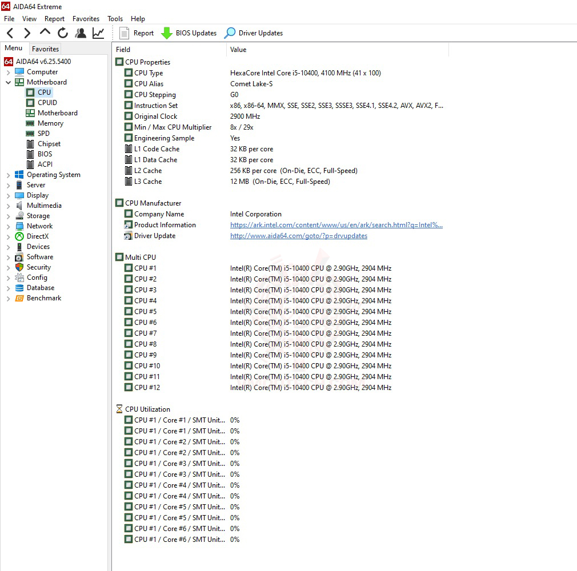This screenshot has height=571, width=577.
Task: Select the AIDA64 v6.25.5400 root node
Action: coord(38,62)
